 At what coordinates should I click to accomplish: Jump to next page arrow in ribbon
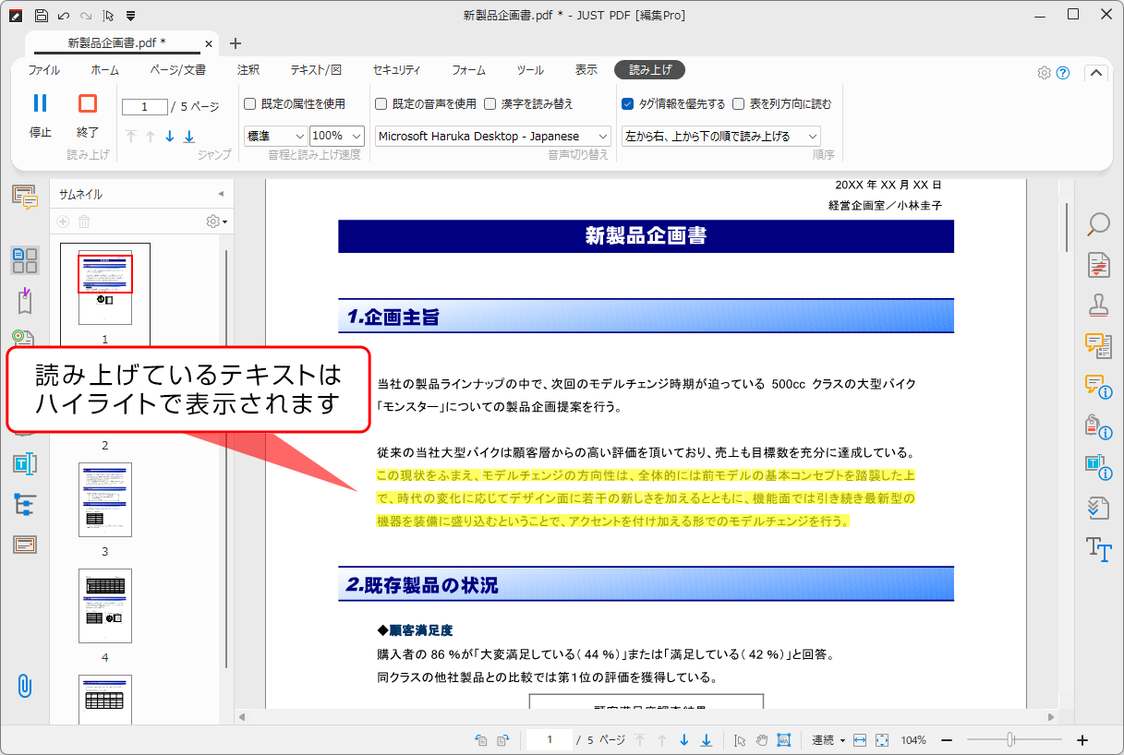coord(170,137)
